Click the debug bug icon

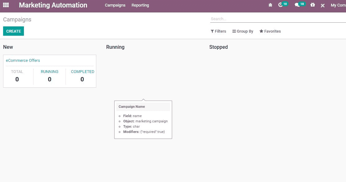click(x=270, y=5)
